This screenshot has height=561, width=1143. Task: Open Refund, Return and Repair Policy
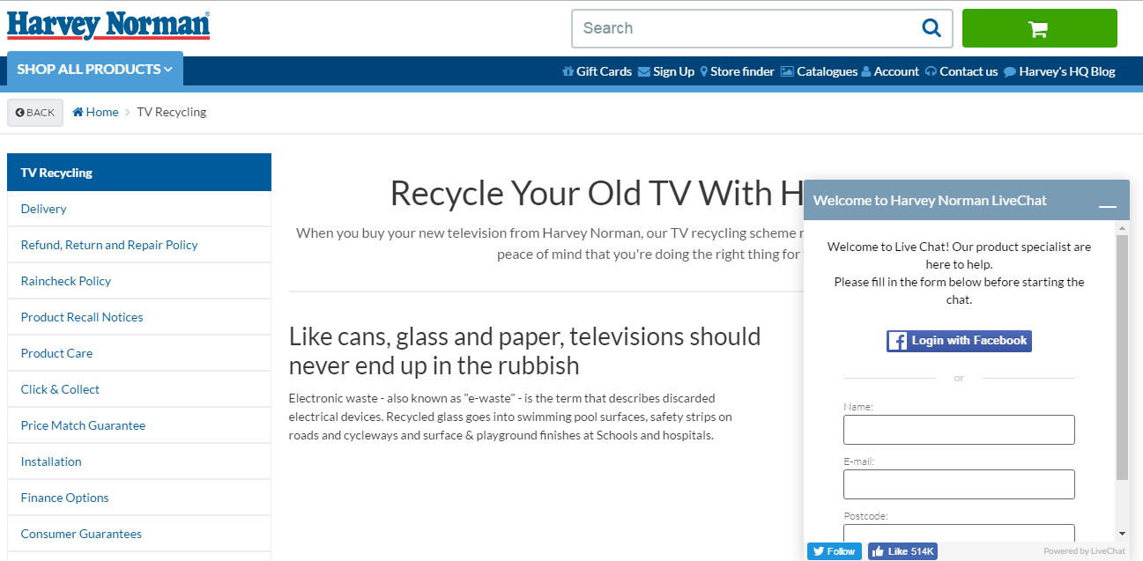point(139,245)
